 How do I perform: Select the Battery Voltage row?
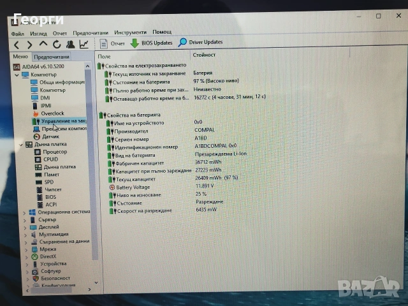pyautogui.click(x=161, y=187)
